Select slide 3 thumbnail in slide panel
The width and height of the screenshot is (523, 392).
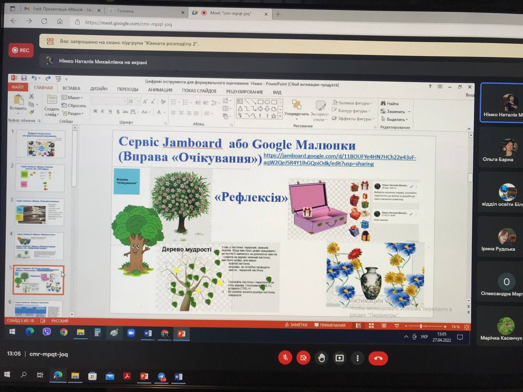[39, 212]
